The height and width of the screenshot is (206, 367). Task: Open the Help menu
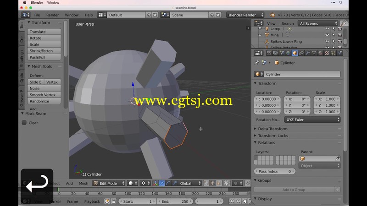pos(89,15)
